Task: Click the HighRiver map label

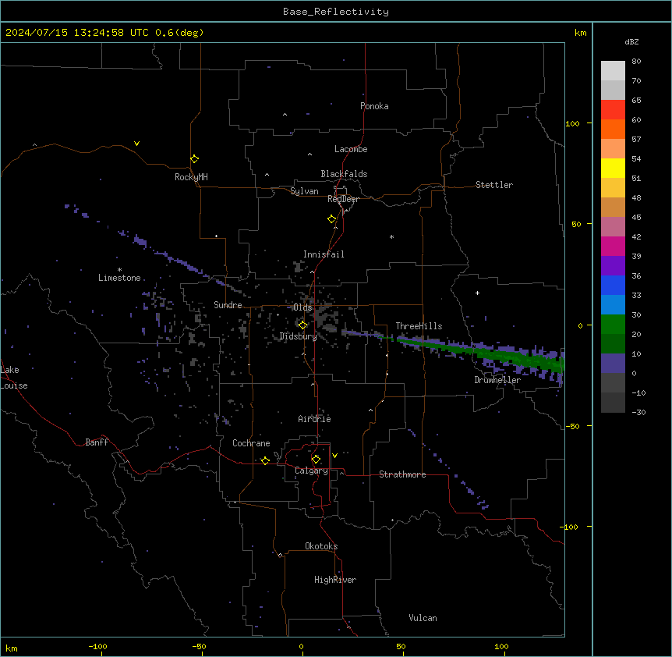Action: [335, 580]
